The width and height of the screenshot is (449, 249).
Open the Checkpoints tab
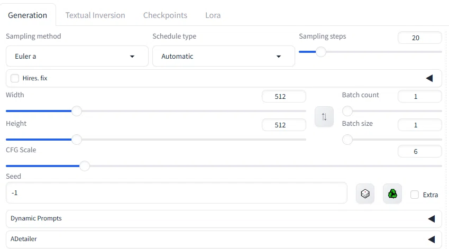pyautogui.click(x=165, y=15)
